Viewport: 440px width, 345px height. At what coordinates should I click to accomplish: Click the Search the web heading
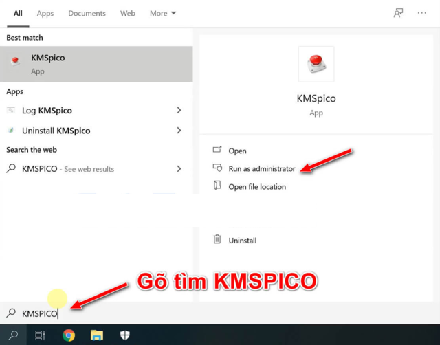pos(32,150)
